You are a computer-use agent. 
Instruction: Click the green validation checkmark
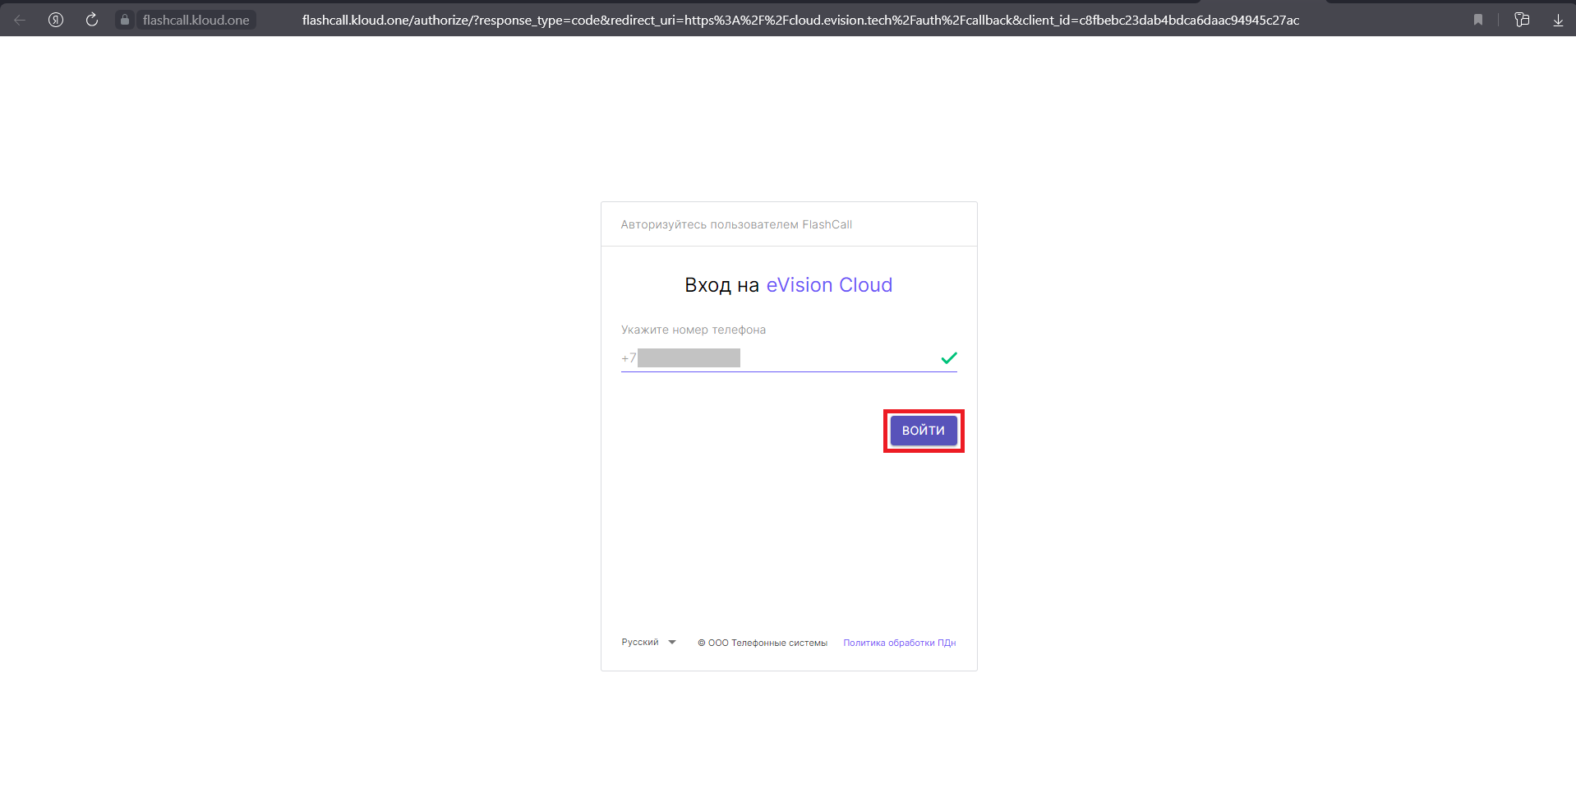949,357
